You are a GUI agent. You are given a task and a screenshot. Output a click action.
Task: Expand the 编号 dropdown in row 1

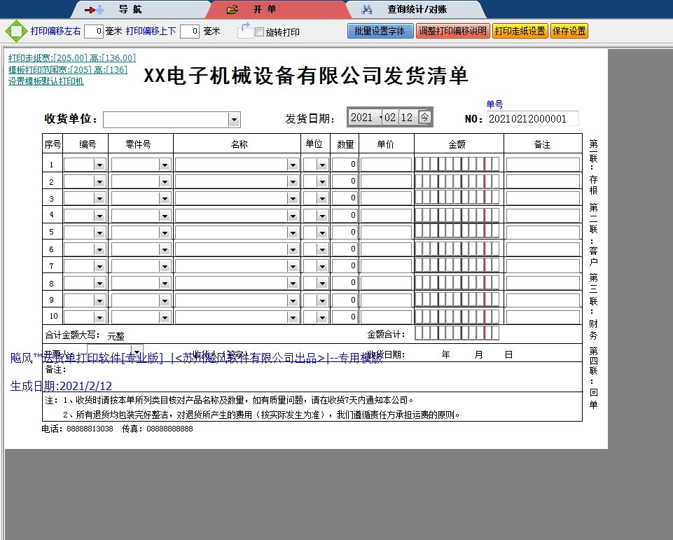pos(99,164)
